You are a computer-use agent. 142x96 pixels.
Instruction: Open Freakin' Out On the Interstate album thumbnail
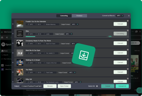coord(20,24)
